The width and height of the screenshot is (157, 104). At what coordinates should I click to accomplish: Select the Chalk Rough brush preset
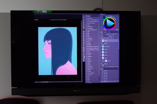(x=92, y=26)
